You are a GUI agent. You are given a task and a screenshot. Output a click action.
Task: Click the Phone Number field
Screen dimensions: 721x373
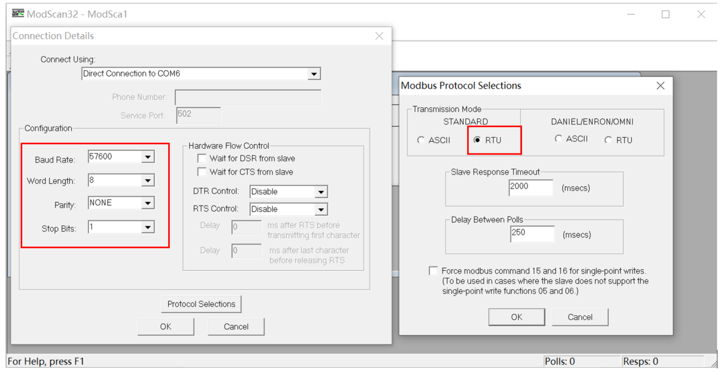tap(248, 97)
